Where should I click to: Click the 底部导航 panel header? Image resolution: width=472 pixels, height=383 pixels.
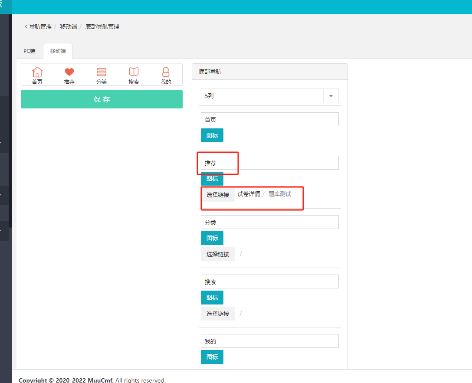270,72
